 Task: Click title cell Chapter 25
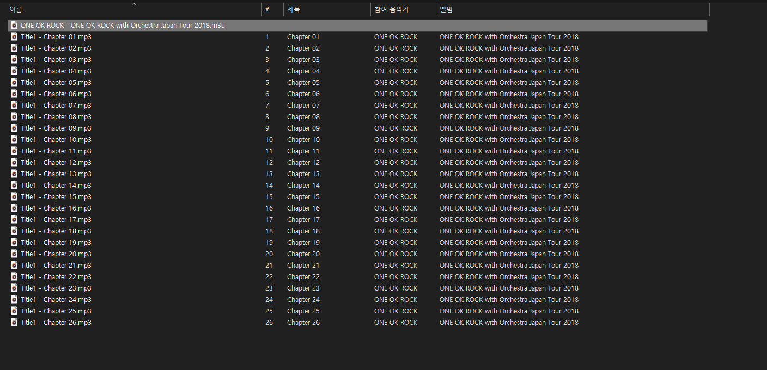(303, 311)
